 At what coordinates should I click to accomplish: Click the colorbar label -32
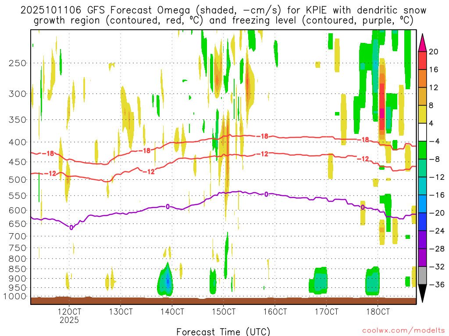(x=437, y=266)
